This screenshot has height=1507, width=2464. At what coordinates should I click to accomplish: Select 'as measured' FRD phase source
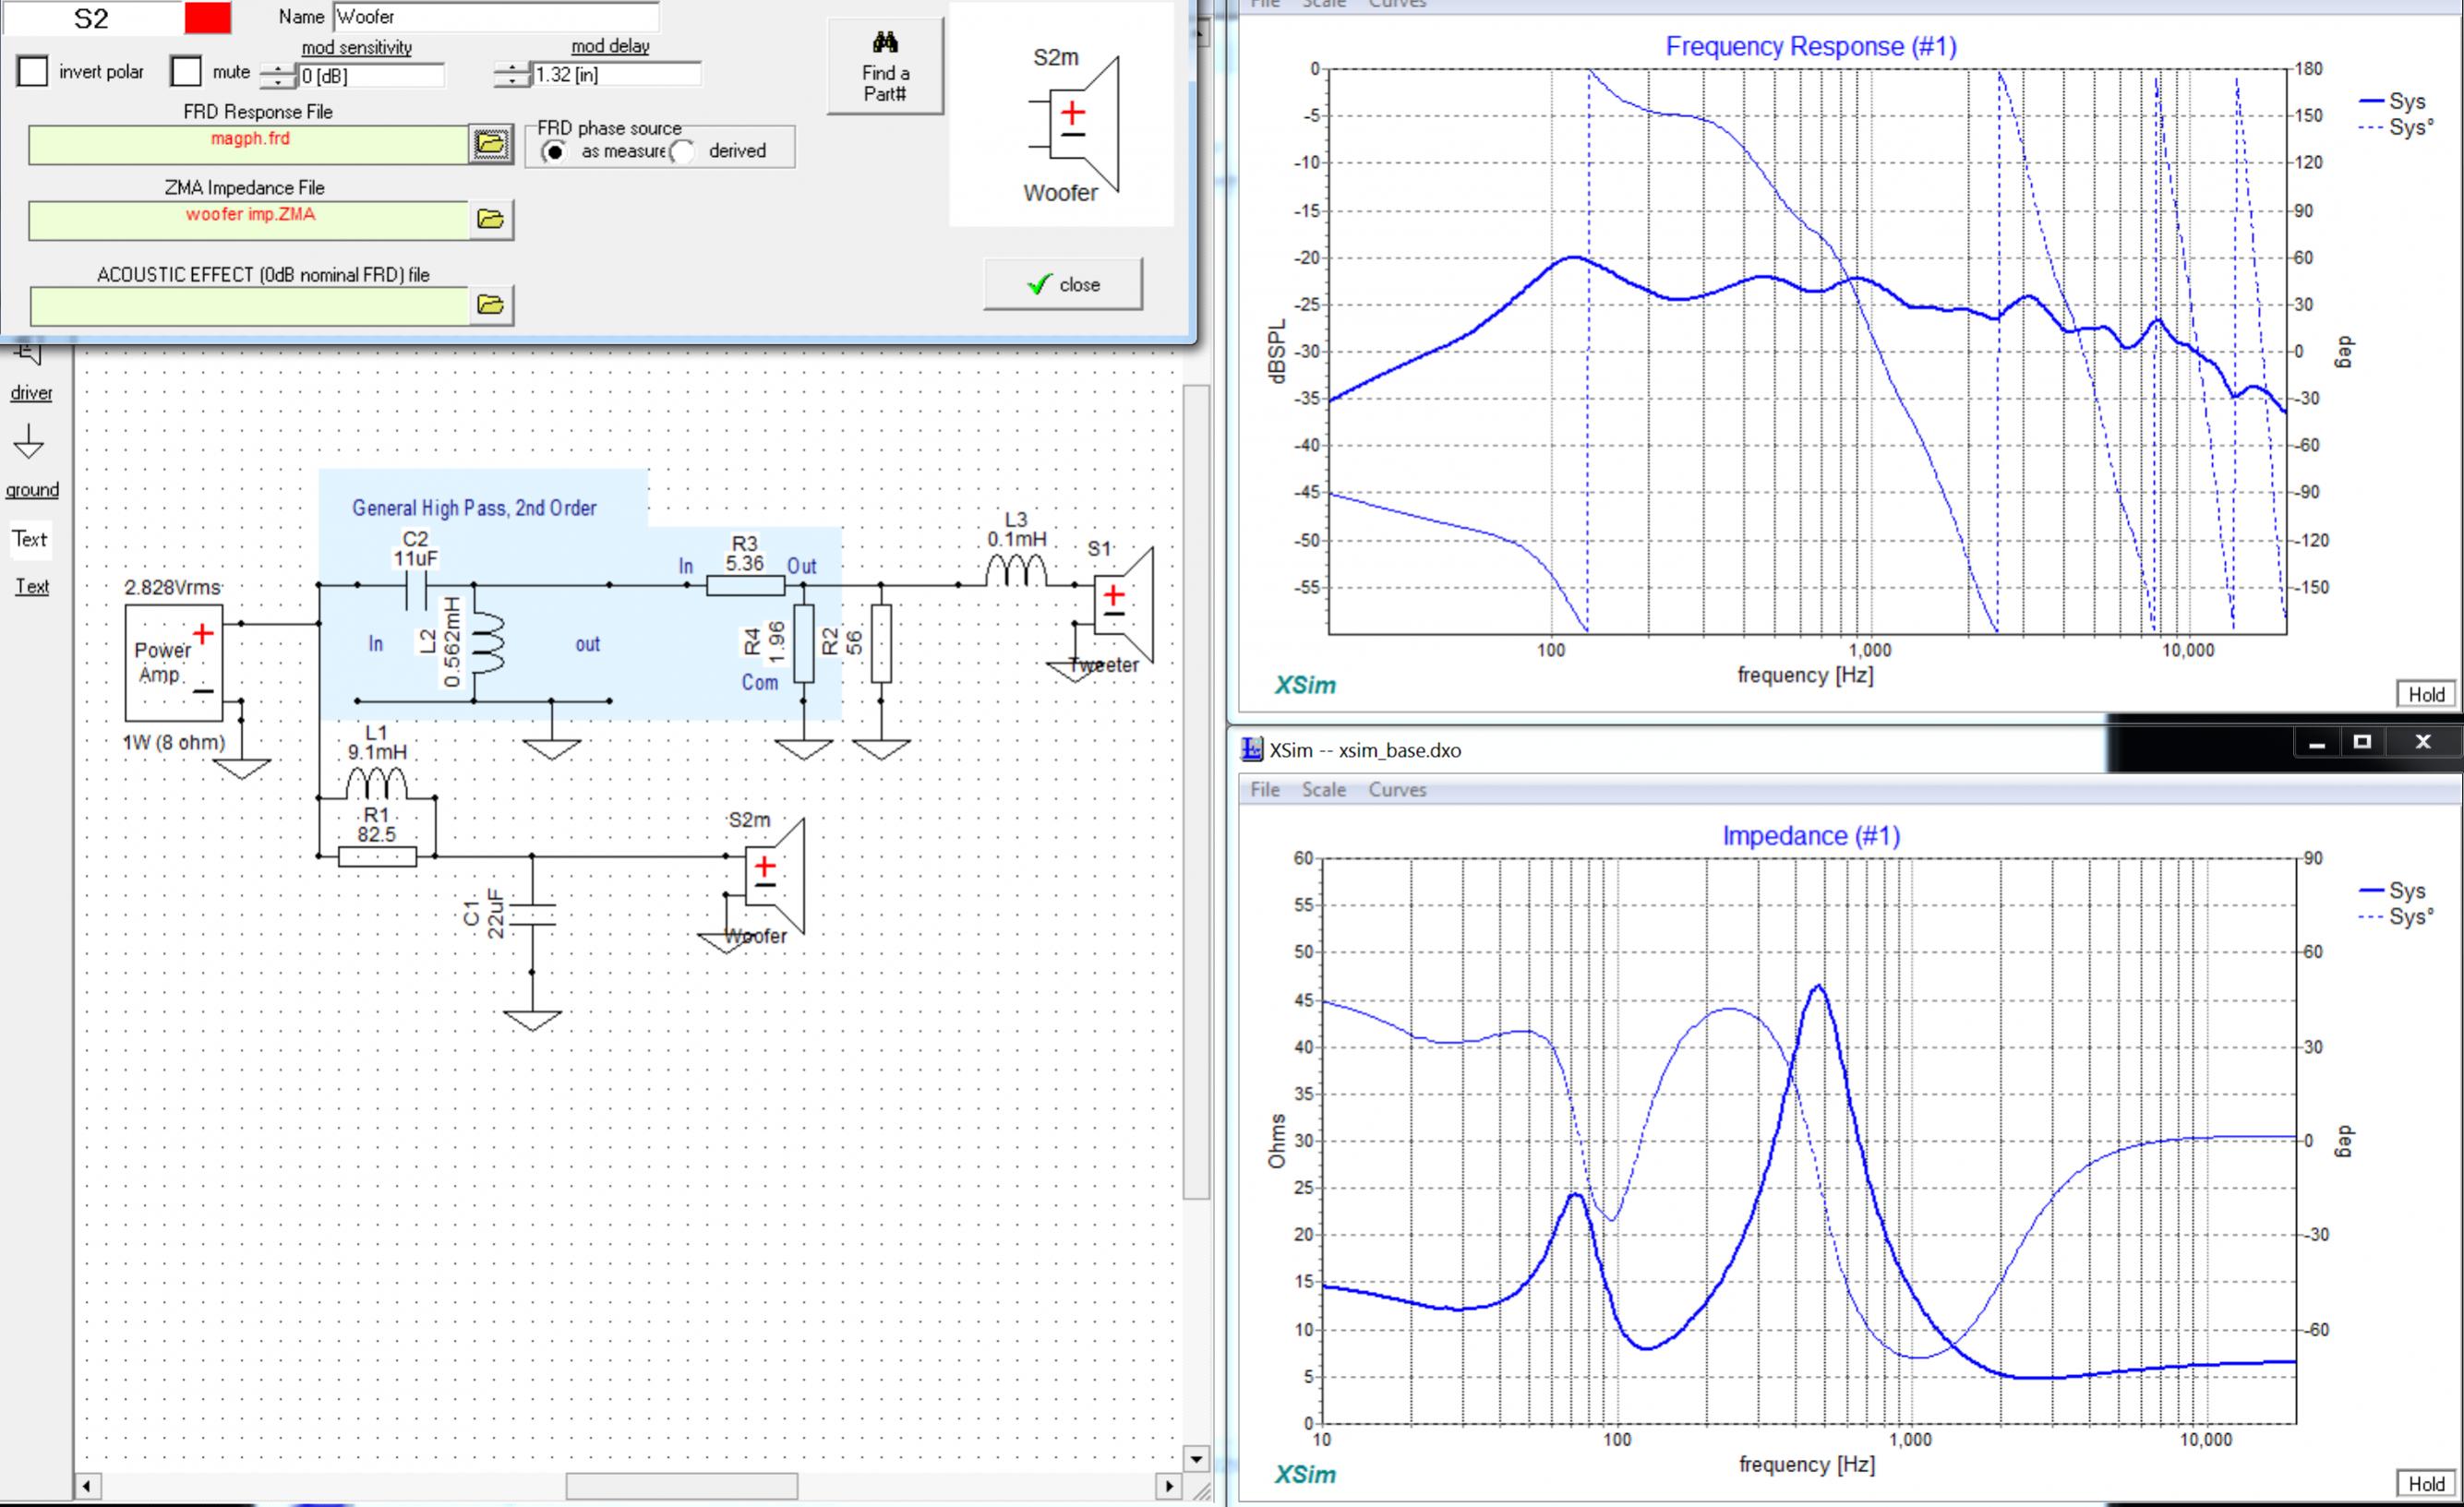553,152
